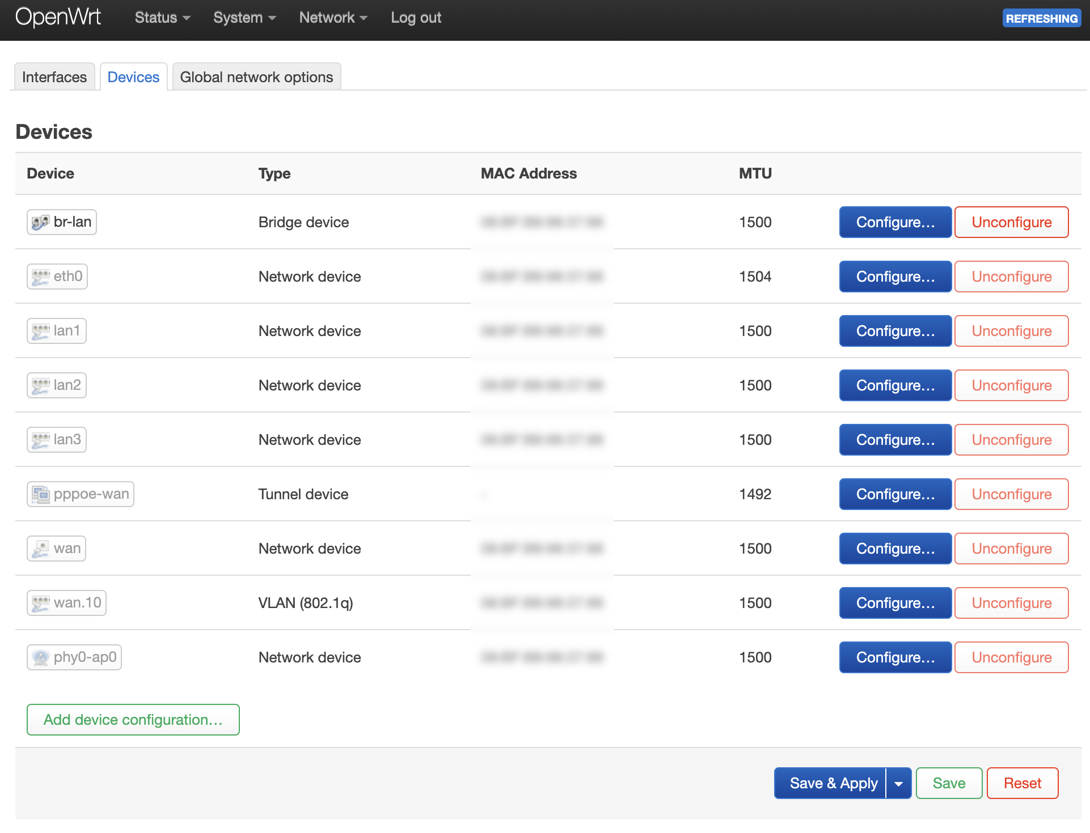Click the wan device icon
Image resolution: width=1090 pixels, height=833 pixels.
(40, 549)
